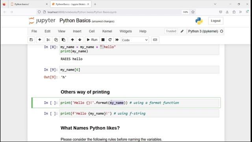The height and width of the screenshot is (142, 252).
Task: Open browser downloads icon
Action: pos(227,12)
